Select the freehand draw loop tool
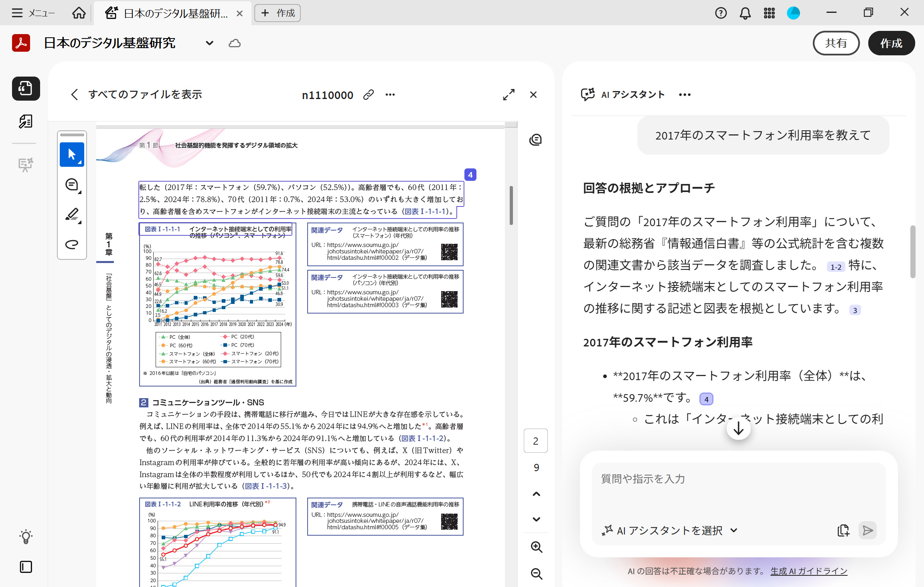This screenshot has width=924, height=587. coord(72,244)
